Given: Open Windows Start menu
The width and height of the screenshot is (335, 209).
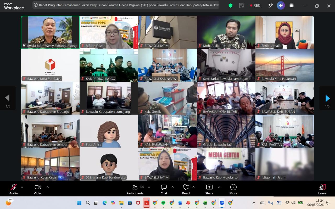Looking at the screenshot, I should [79, 203].
